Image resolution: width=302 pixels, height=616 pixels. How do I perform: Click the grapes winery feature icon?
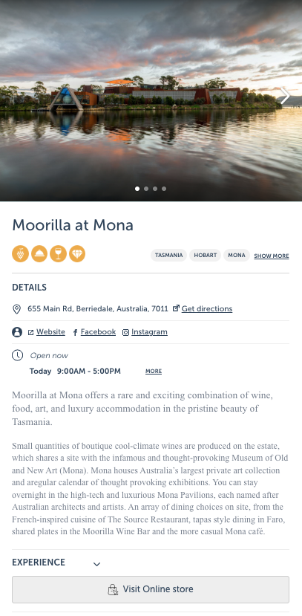tap(20, 254)
